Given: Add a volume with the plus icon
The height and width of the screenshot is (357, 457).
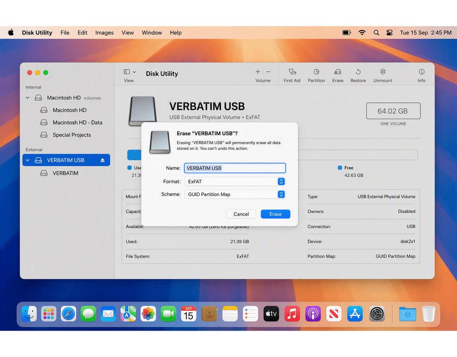Looking at the screenshot, I should 258,72.
